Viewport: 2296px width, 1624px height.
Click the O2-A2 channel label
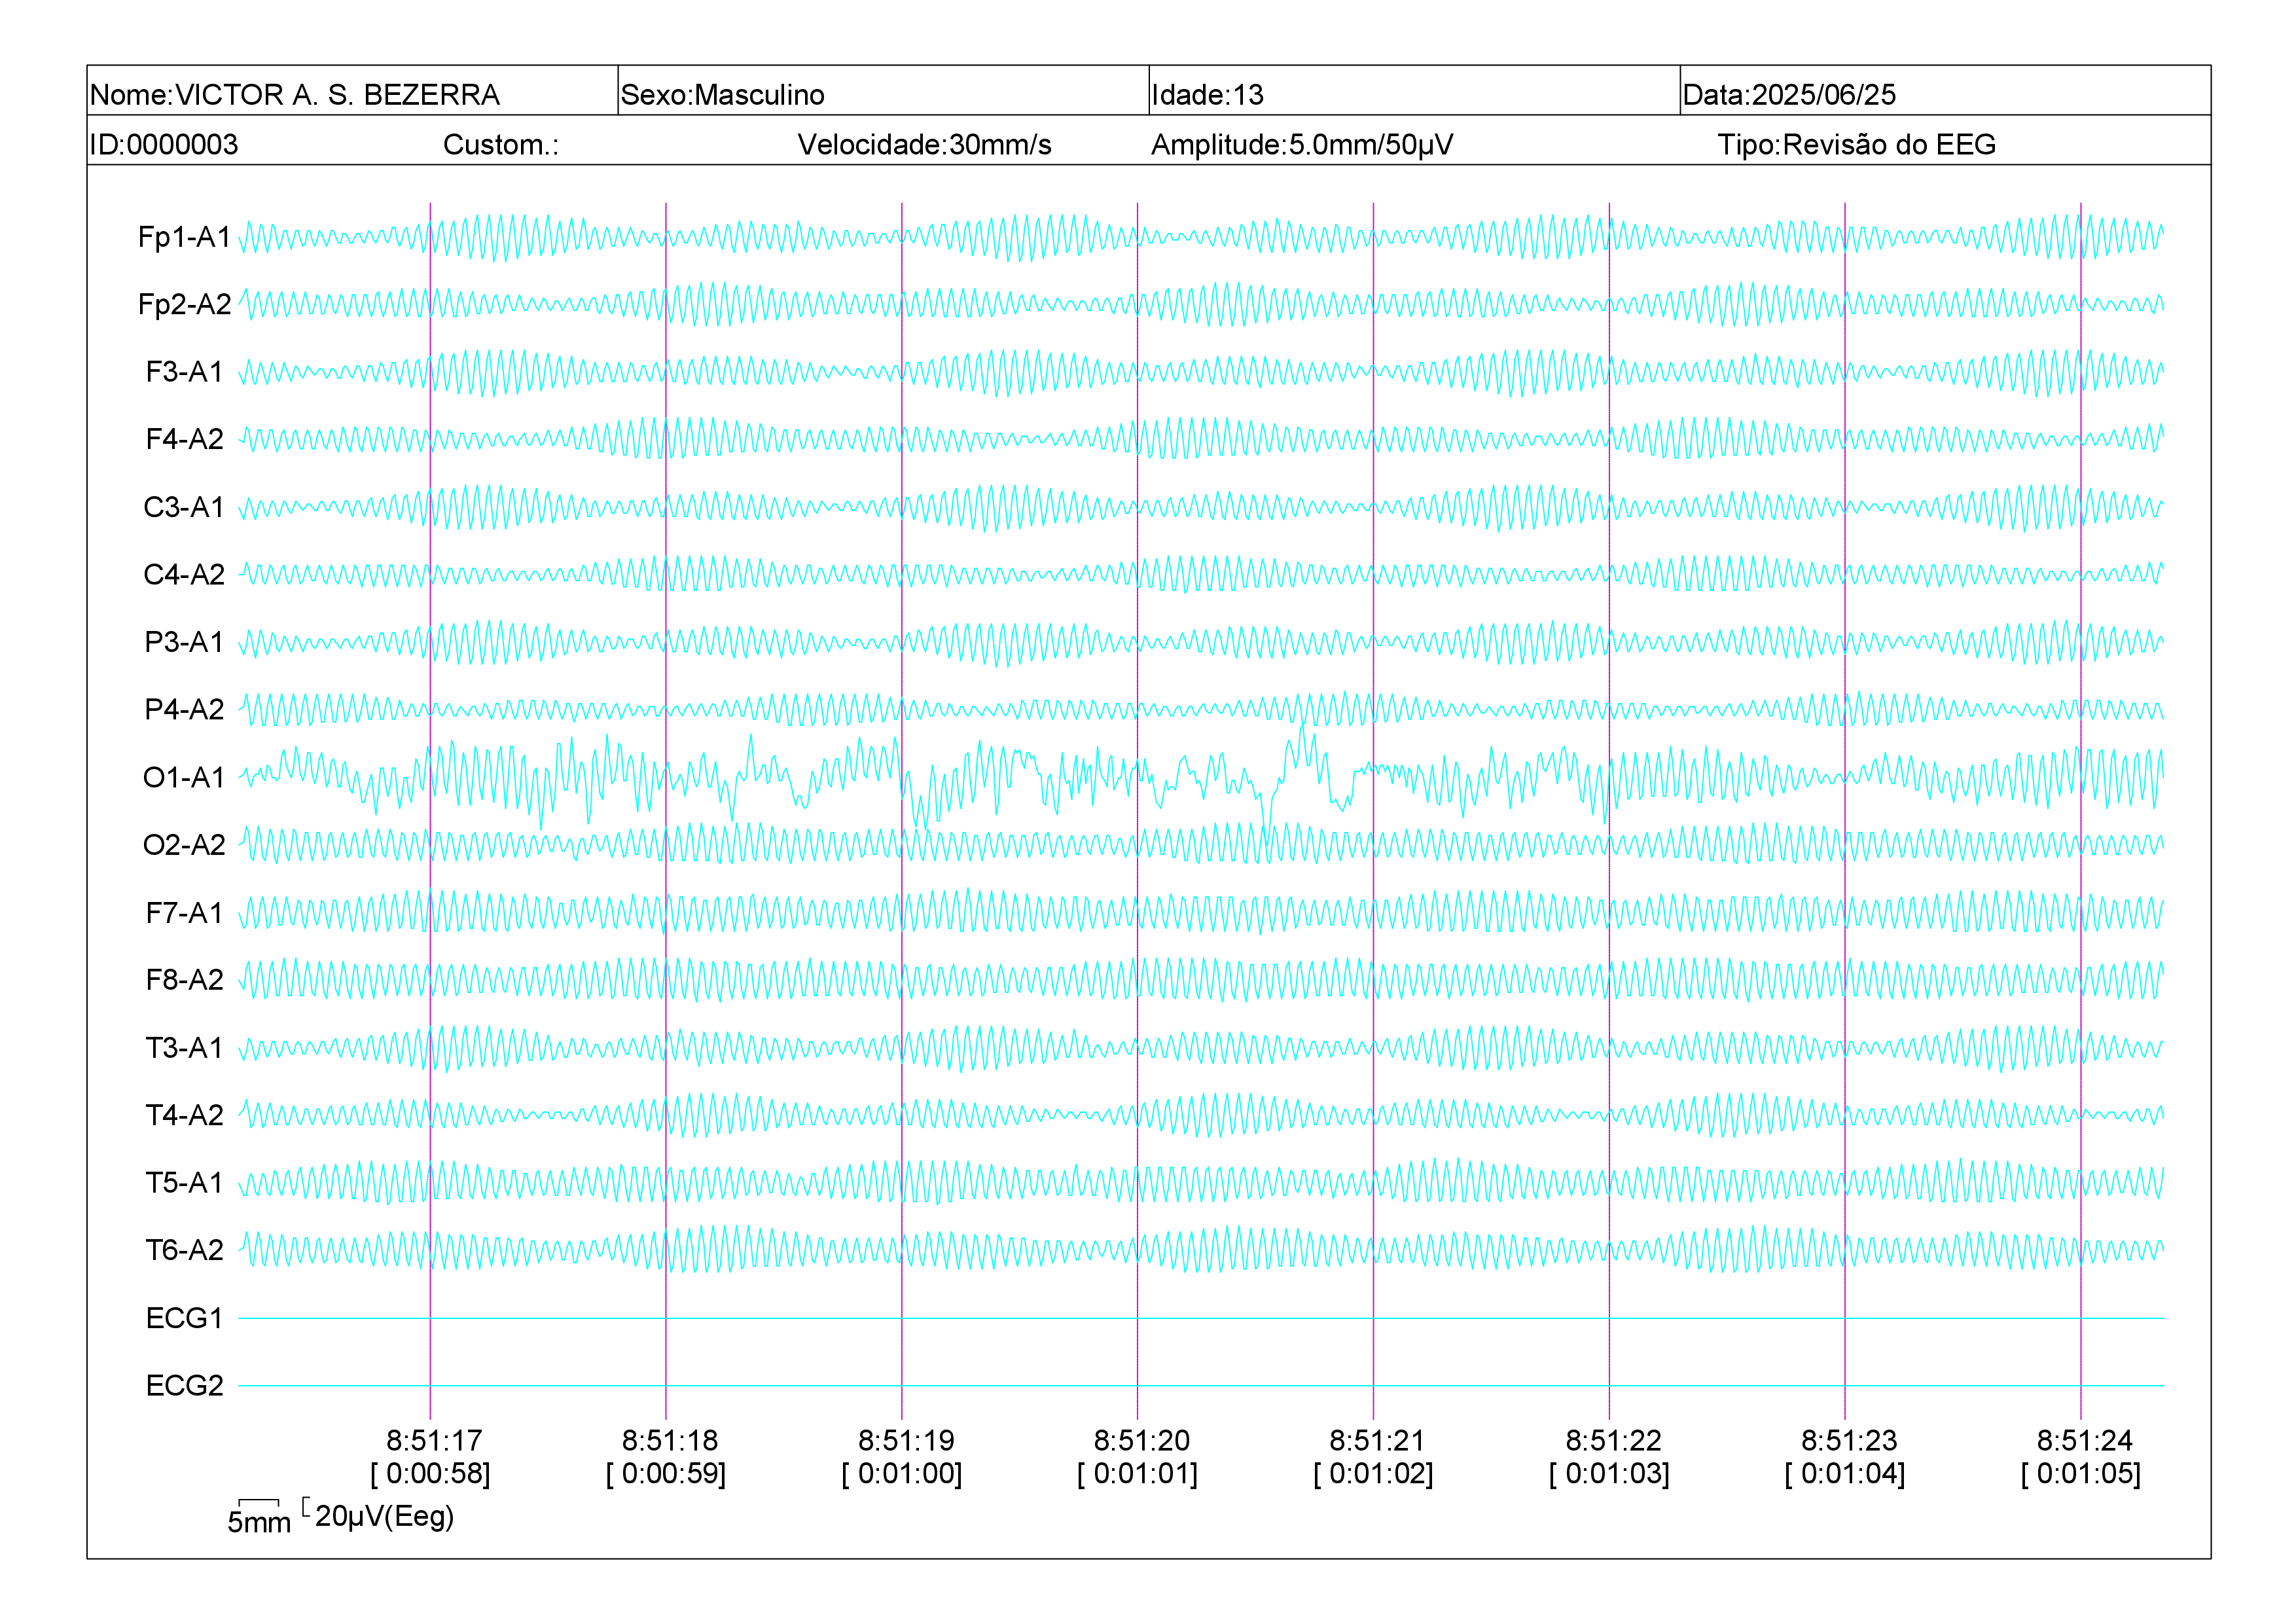click(x=185, y=845)
